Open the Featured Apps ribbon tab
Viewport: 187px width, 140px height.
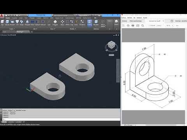pos(70,18)
